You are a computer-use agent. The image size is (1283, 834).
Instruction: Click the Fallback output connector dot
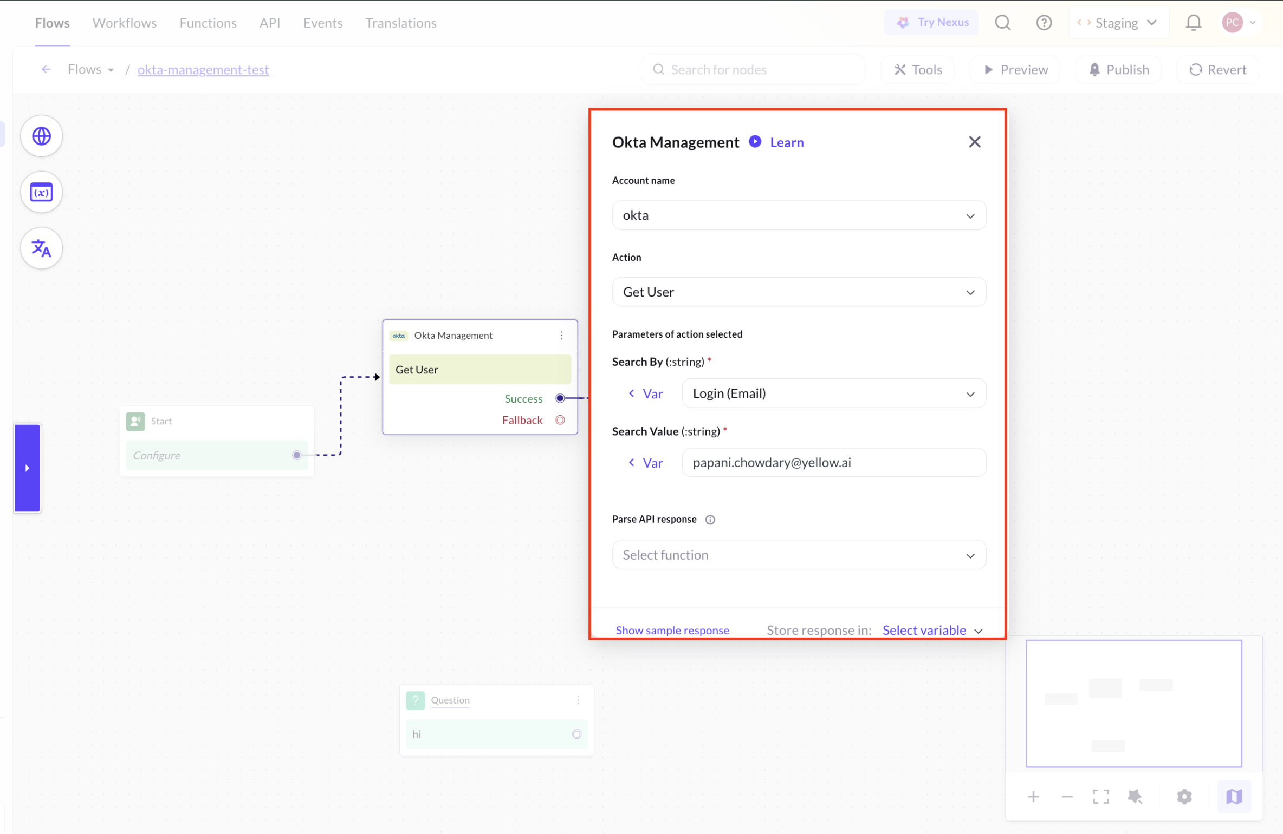pos(560,420)
